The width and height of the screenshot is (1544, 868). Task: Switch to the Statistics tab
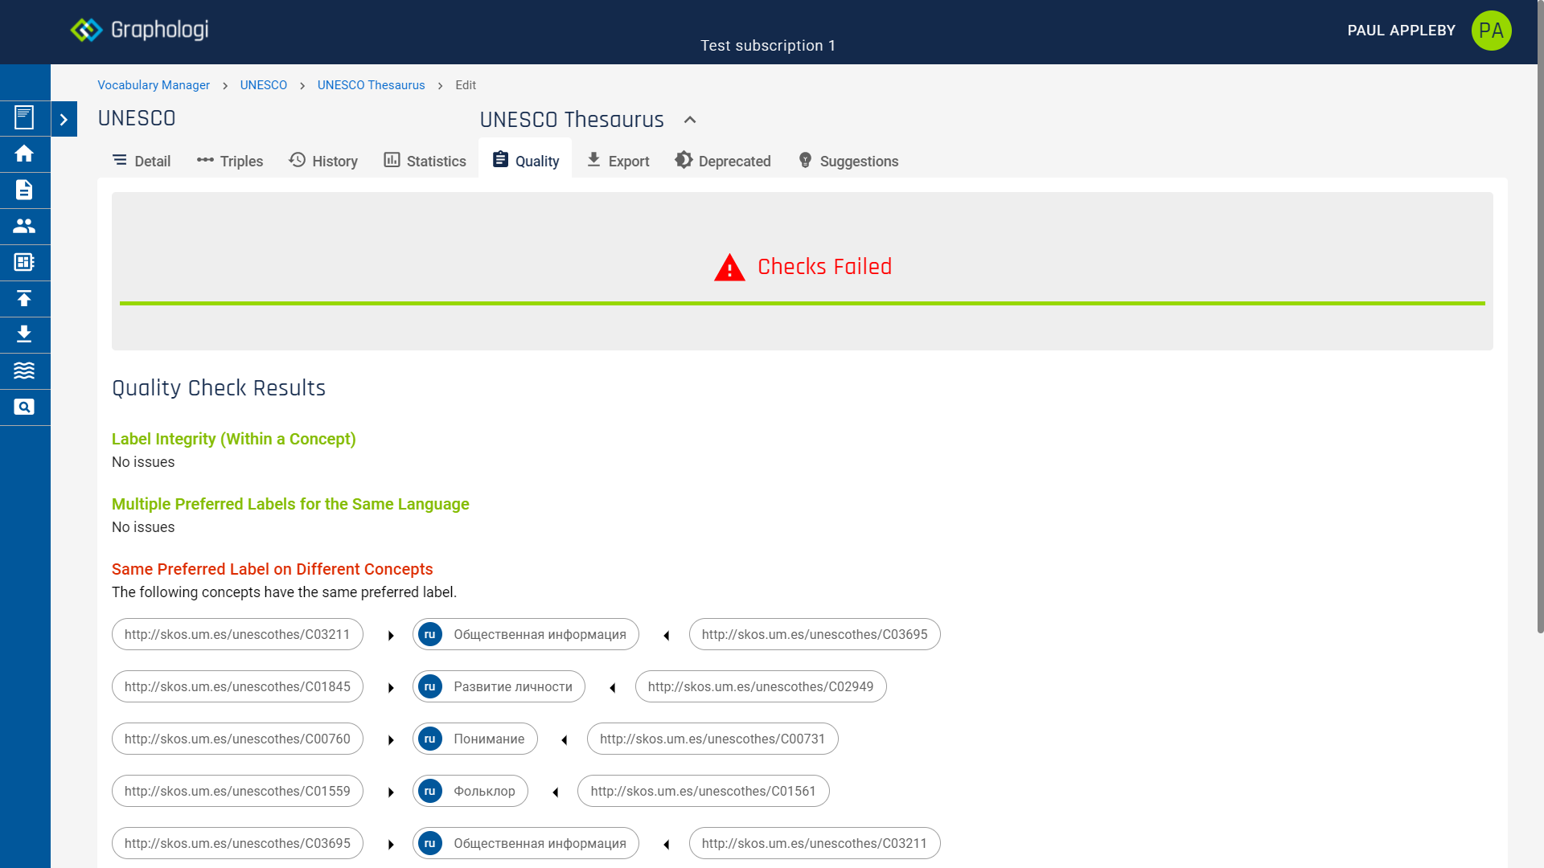(425, 161)
